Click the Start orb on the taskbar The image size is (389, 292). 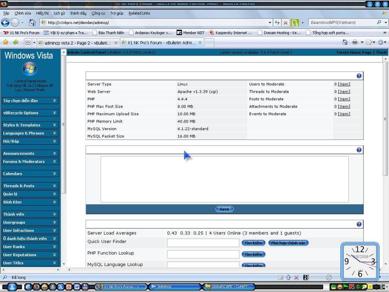point(11,287)
